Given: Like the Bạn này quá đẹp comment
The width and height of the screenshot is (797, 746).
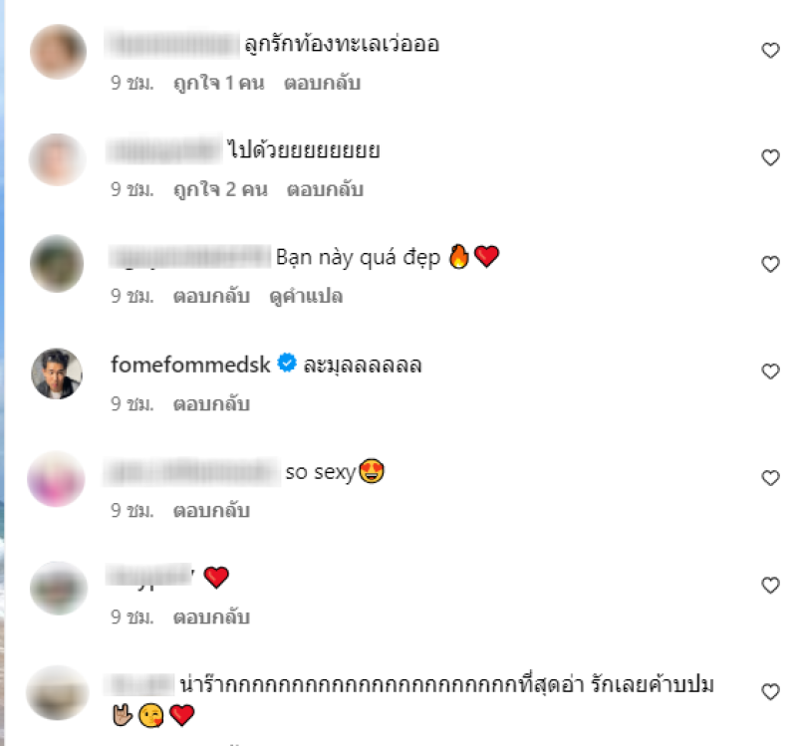Looking at the screenshot, I should coord(770,264).
